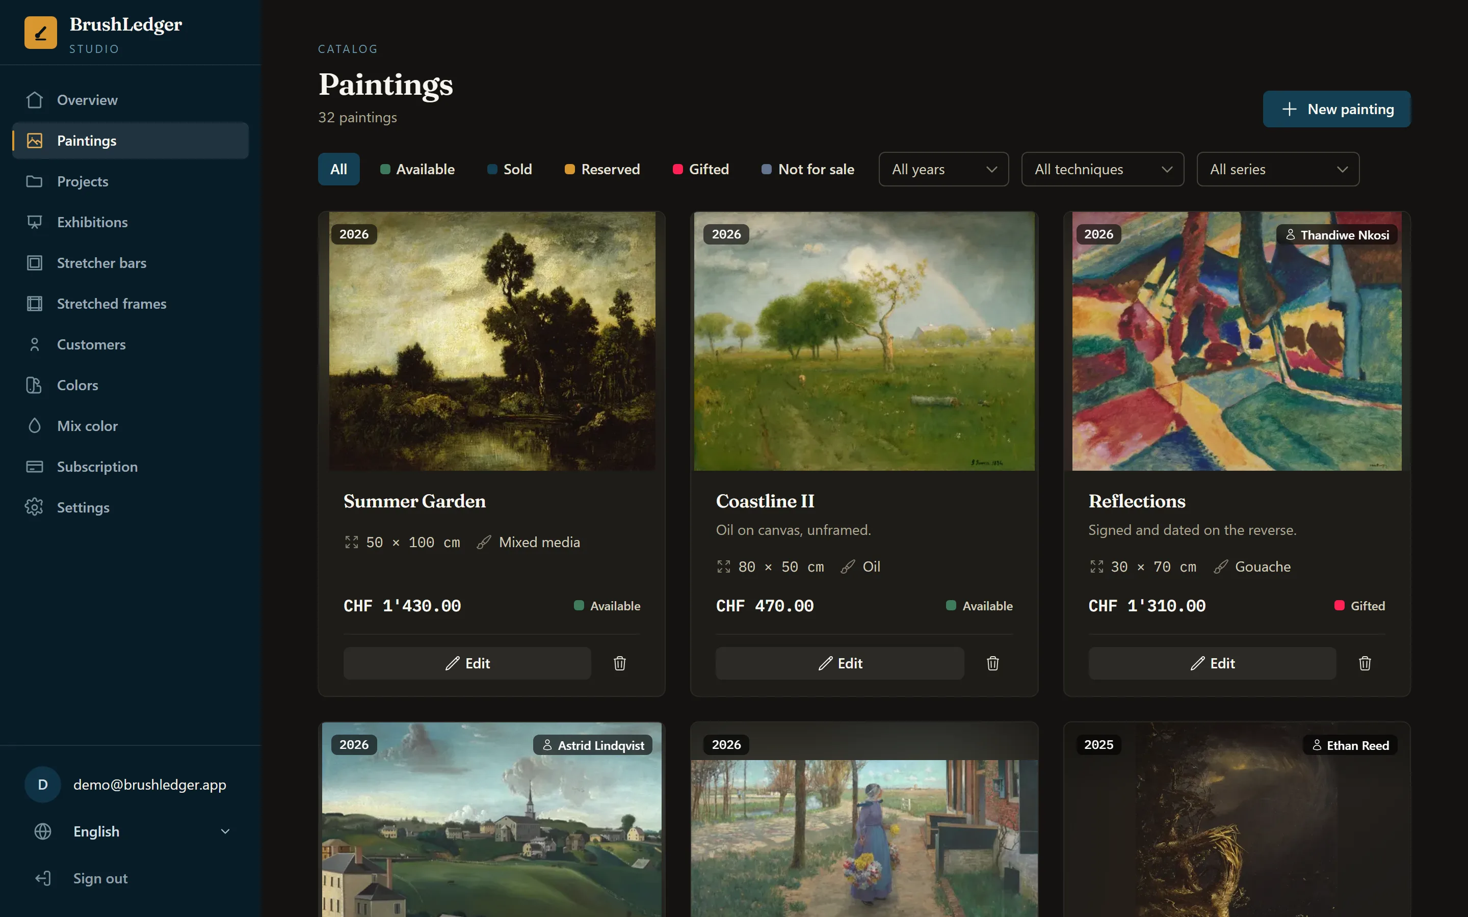
Task: Click the Ethan Reed owner badge
Action: pos(1350,745)
